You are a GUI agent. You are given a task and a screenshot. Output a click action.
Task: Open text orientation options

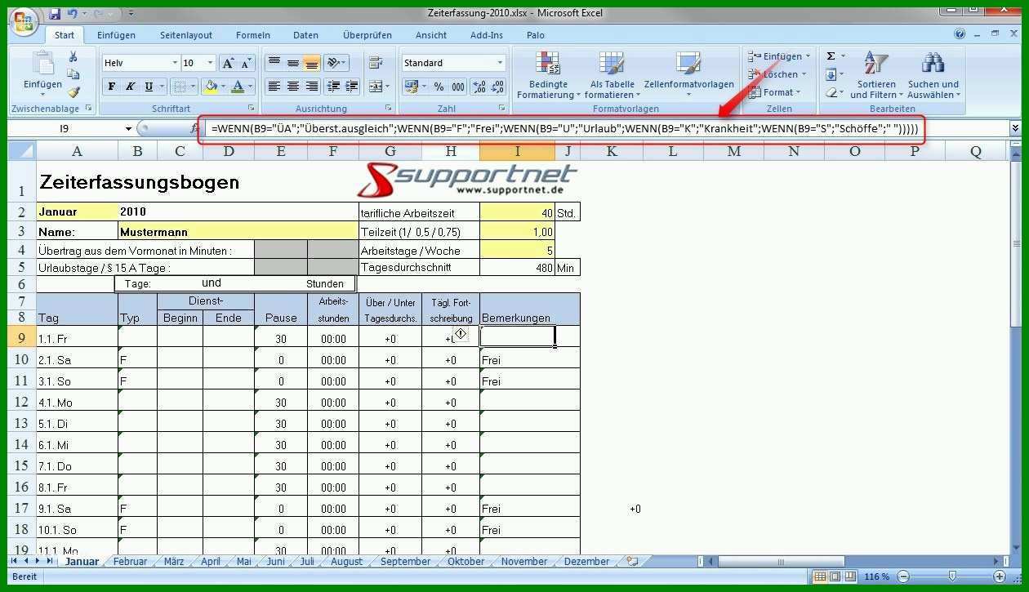(x=336, y=63)
